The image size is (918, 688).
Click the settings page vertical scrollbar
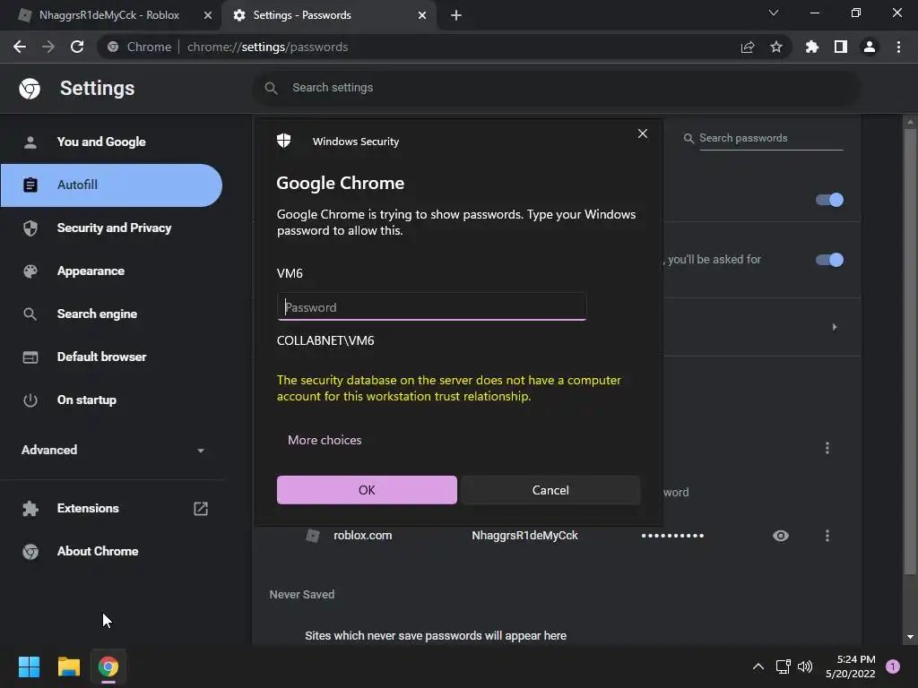(x=909, y=351)
